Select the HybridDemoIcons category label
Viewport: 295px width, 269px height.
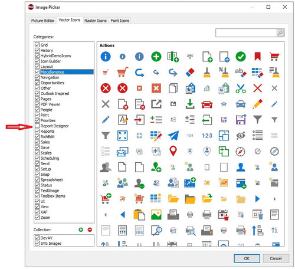coord(55,56)
